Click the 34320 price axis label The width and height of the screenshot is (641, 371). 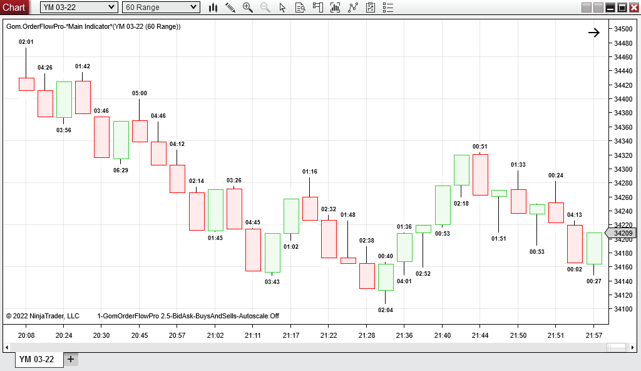coord(623,155)
